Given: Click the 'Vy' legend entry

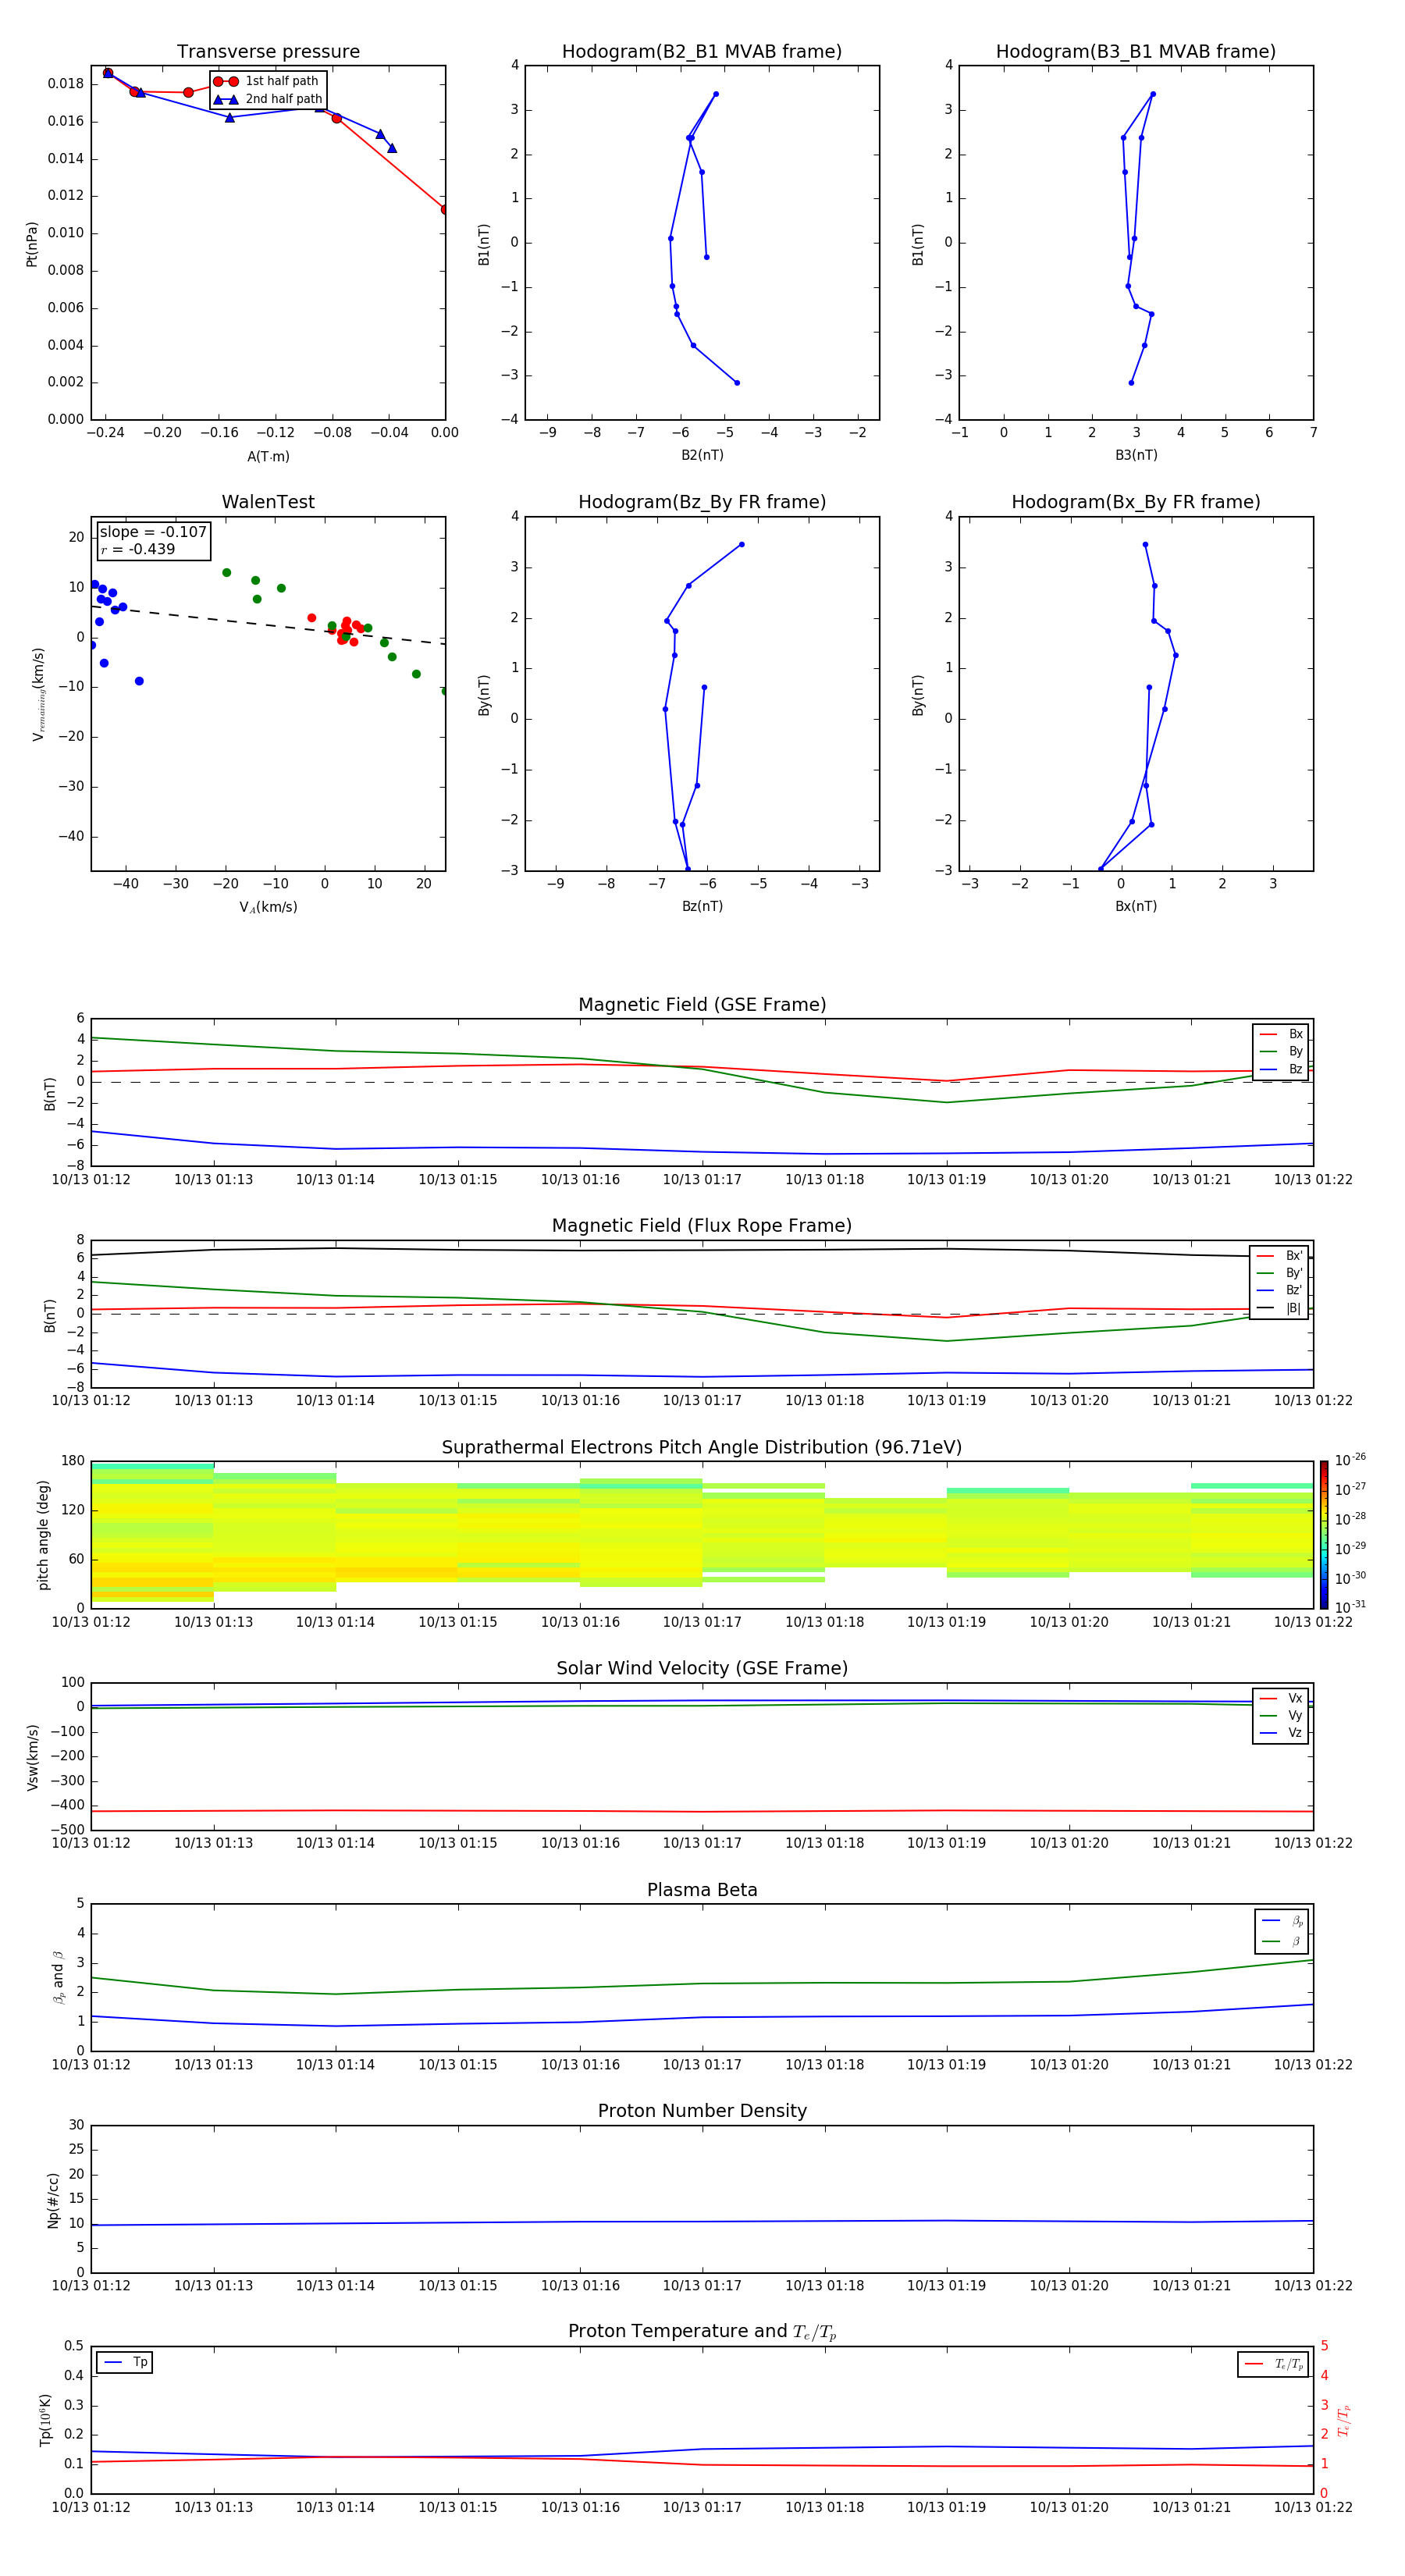Looking at the screenshot, I should click(1282, 1716).
